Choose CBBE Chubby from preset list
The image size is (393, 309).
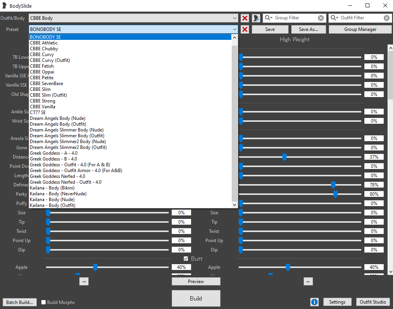click(130, 49)
